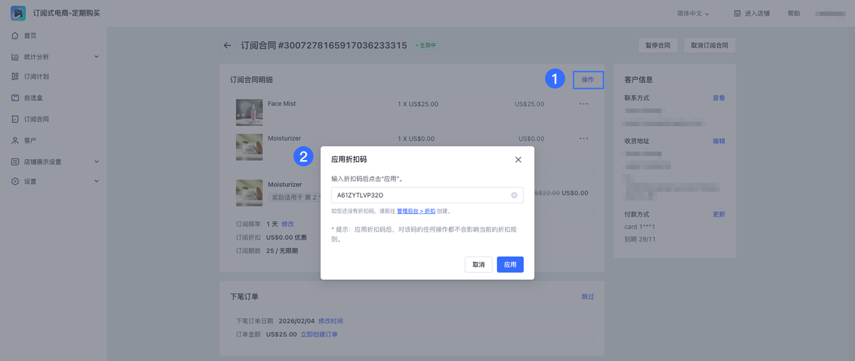Click 进入店铺 in the top bar
Viewport: 855px width, 361px height.
point(757,14)
